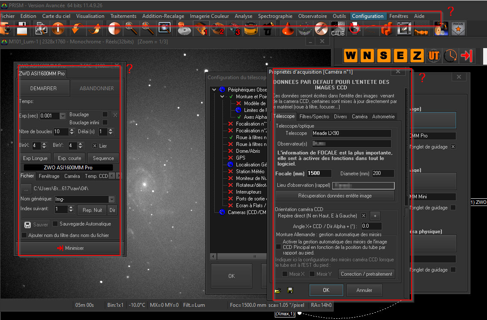Click the red arrow-to-bar icon after the clock
The height and width of the screenshot is (320, 487).
[x=467, y=56]
